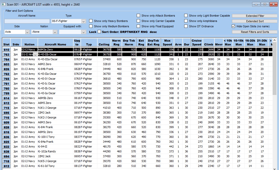This screenshot has height=170, width=279.
Task: Select slot 832 button
Action: pos(6,147)
